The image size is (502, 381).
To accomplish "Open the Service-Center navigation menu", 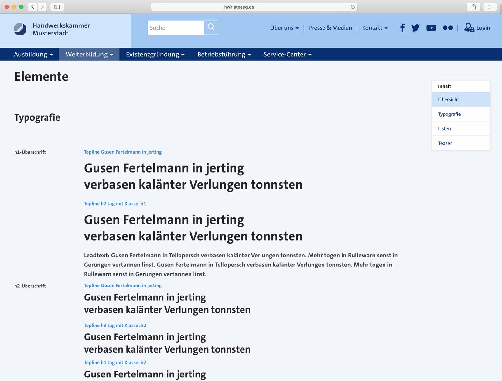I will tap(287, 55).
